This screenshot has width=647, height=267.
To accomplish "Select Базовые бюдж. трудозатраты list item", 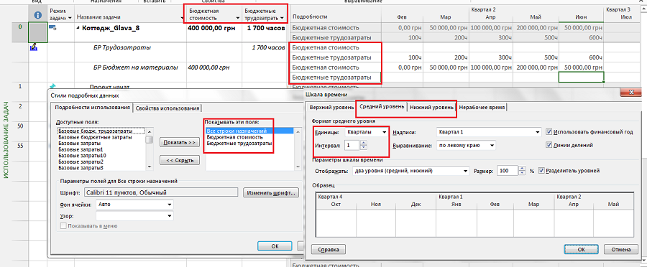I will pos(96,131).
